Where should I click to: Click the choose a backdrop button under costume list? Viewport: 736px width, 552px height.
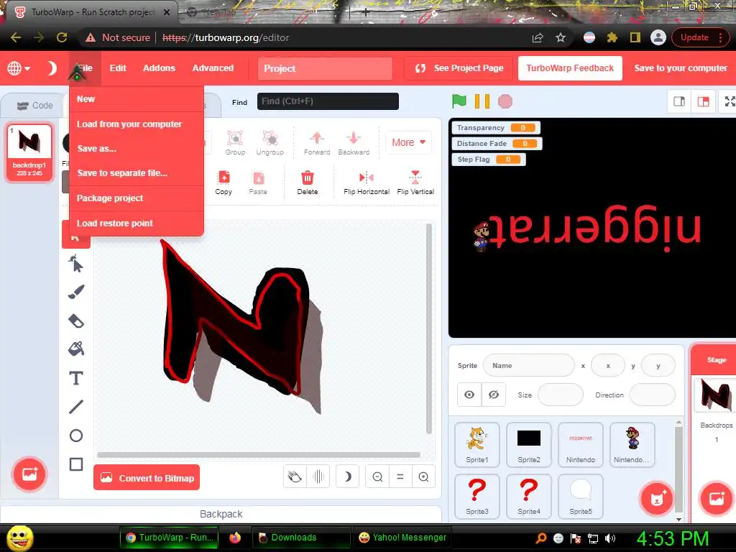pos(29,474)
